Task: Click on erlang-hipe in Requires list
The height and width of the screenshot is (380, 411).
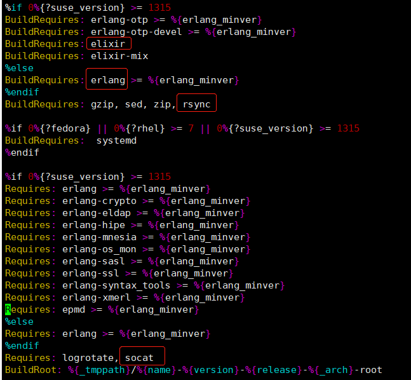Action: point(93,225)
